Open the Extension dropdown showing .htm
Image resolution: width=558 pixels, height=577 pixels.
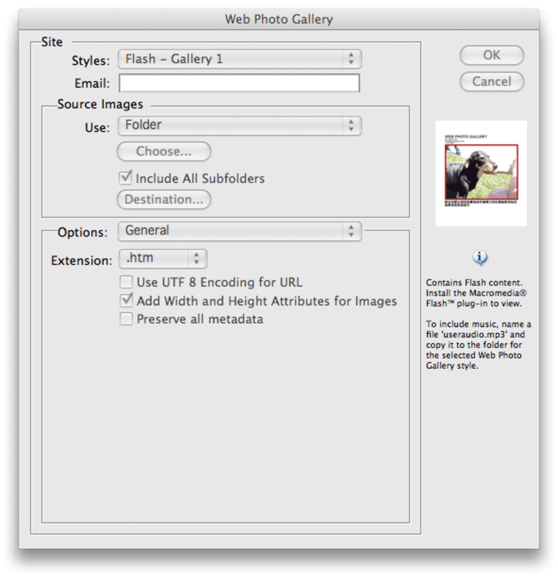point(163,258)
